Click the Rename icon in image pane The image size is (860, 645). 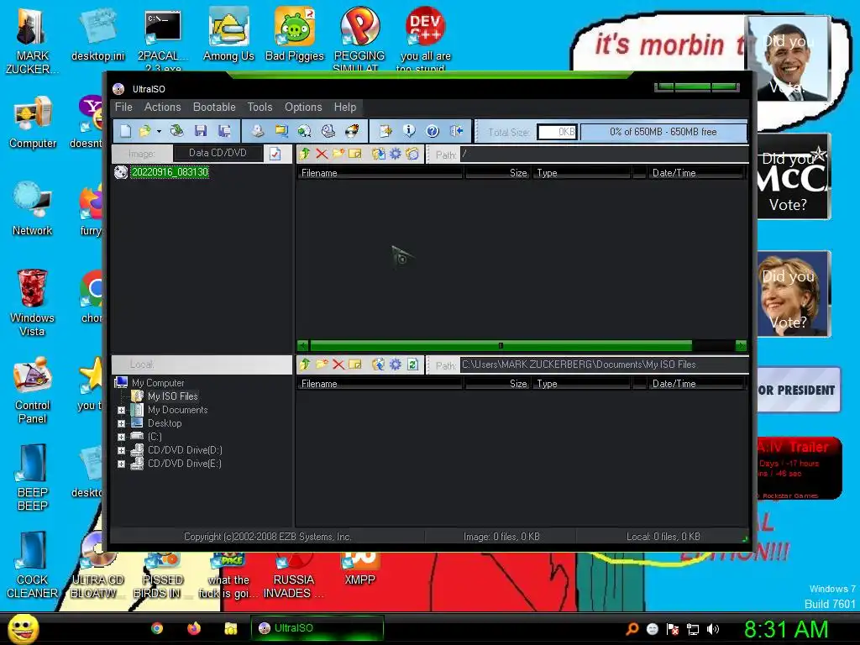point(355,155)
